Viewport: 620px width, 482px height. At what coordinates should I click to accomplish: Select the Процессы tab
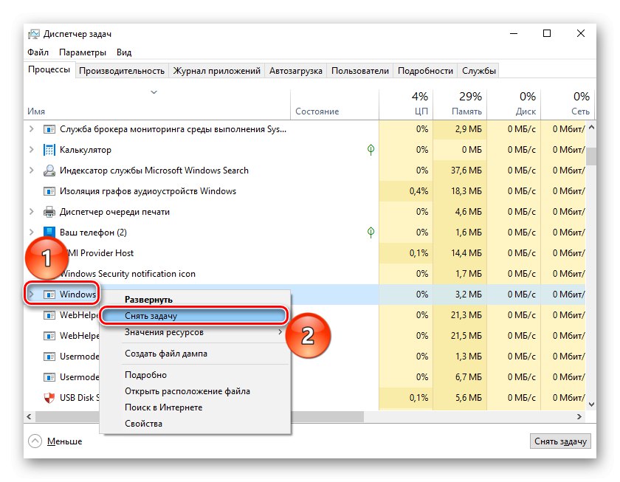coord(49,69)
